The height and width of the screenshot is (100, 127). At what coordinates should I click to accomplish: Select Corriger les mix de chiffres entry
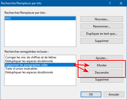pos(40,57)
